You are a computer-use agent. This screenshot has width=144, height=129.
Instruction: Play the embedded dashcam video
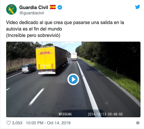point(73,79)
